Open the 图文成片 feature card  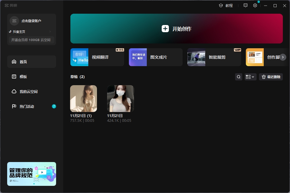click(x=155, y=57)
